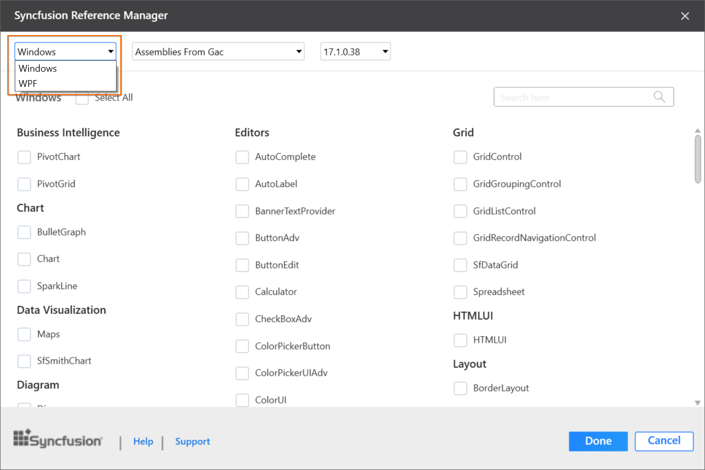Click the Layout category heading
Viewport: 705px width, 470px height.
(470, 364)
